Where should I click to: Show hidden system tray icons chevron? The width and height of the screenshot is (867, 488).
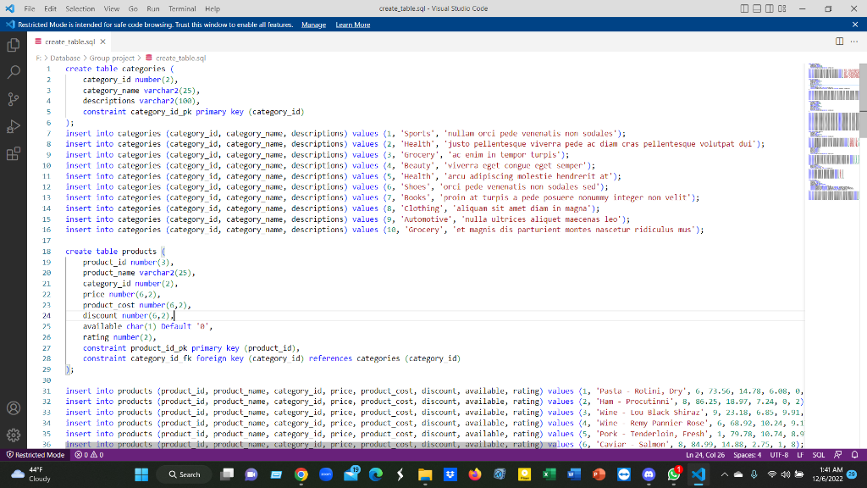(x=724, y=474)
